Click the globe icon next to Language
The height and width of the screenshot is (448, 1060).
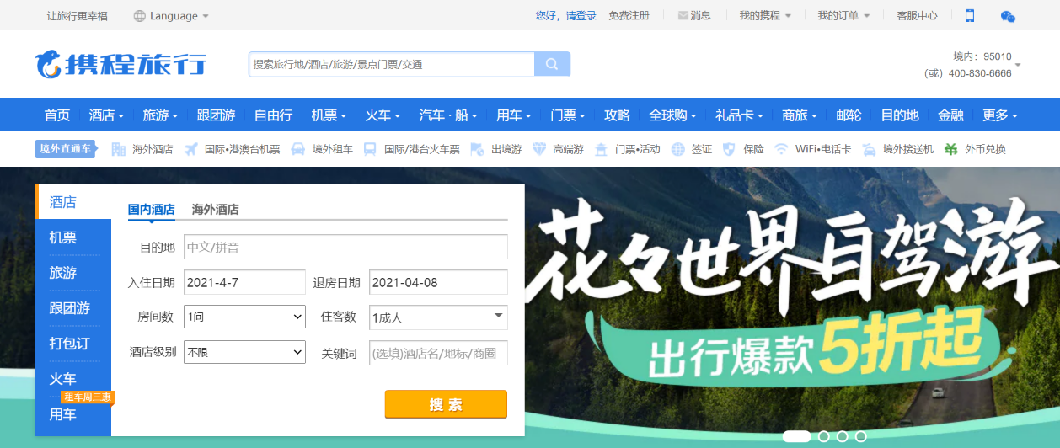[139, 16]
